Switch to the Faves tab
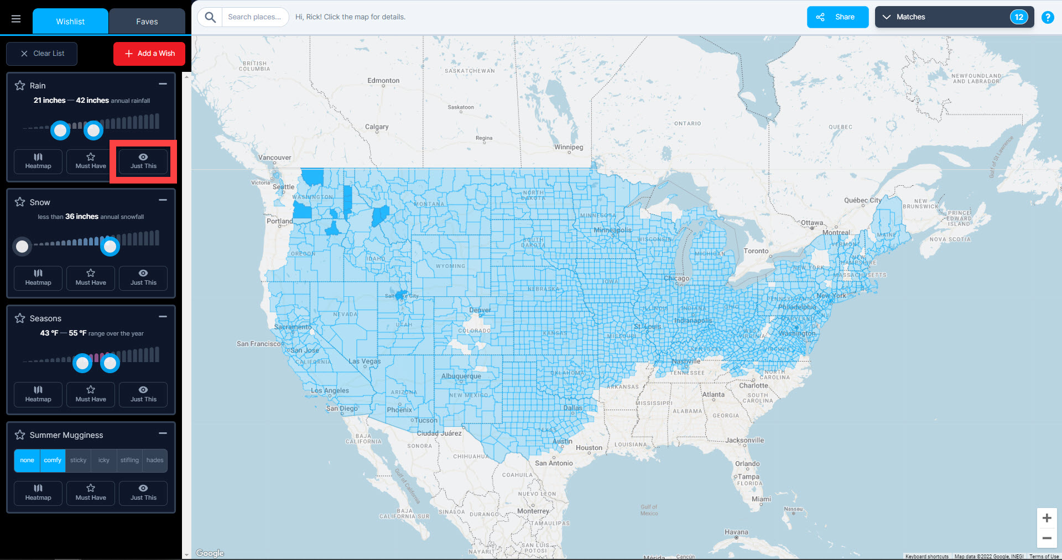Screen dimensions: 1062x560 coord(147,22)
